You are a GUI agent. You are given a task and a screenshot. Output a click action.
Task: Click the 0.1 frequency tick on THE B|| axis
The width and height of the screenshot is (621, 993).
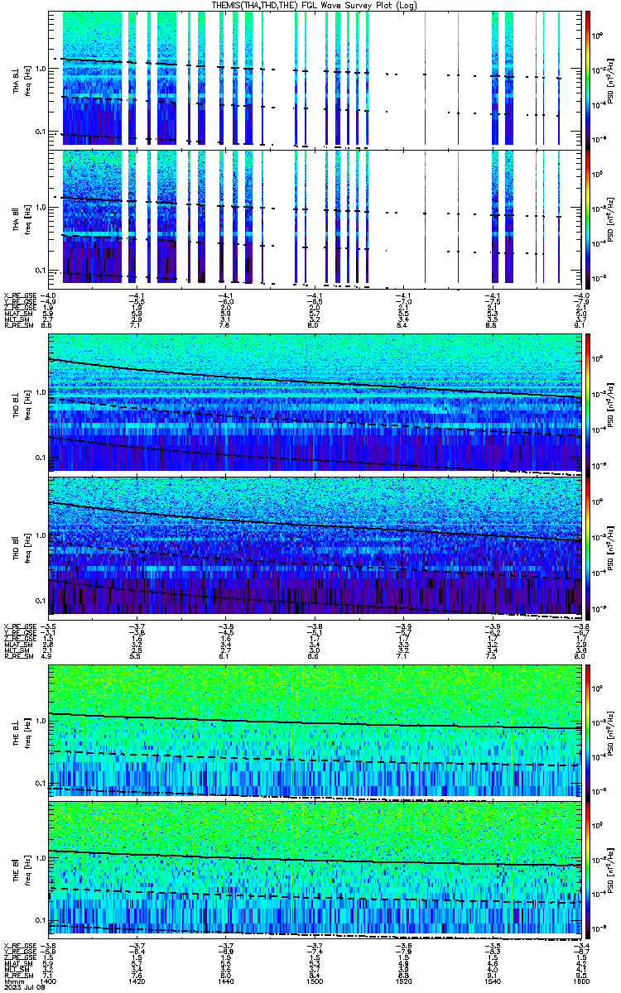click(x=41, y=920)
